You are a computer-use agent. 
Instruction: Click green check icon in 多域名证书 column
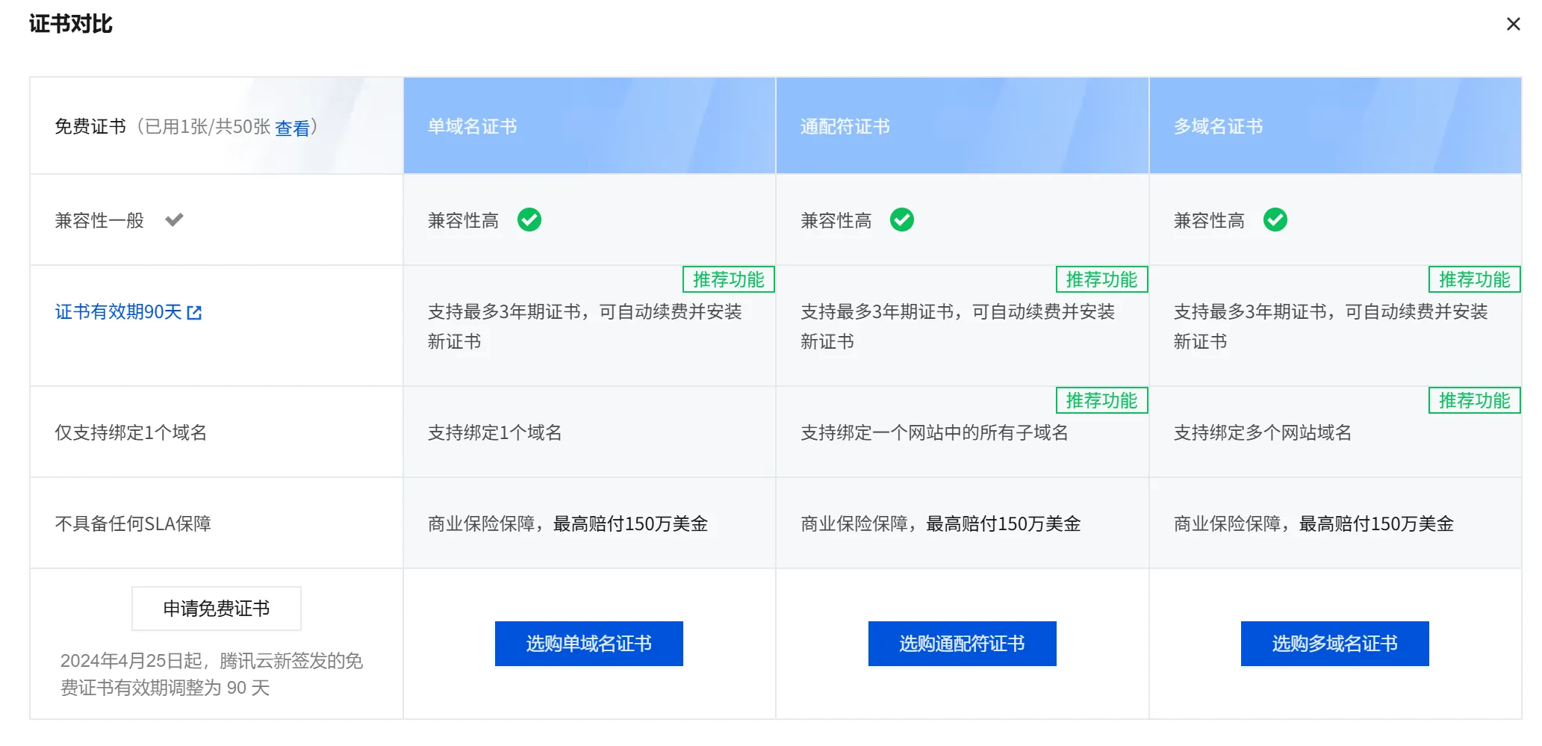(1275, 220)
